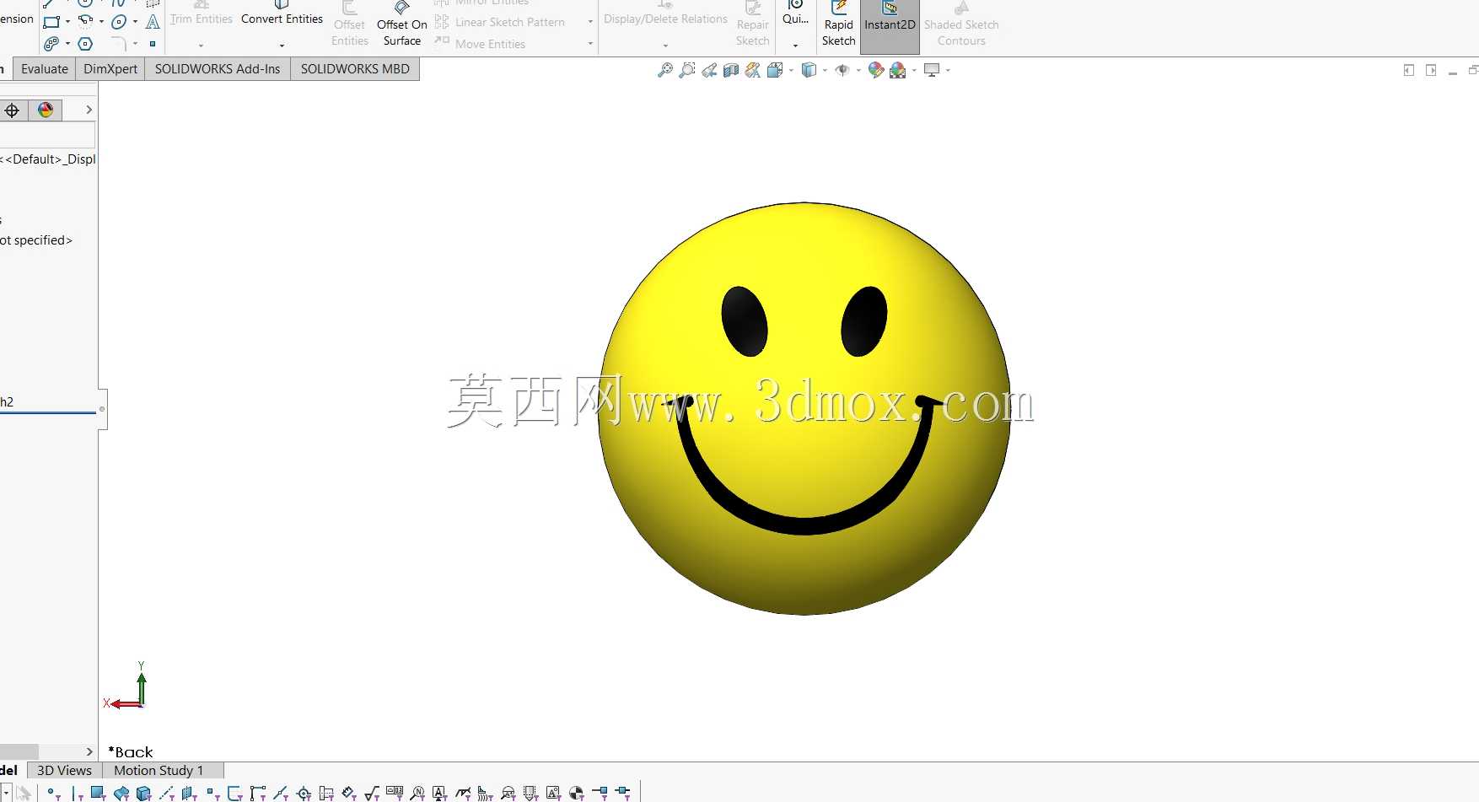
Task: Select the Text sketch tool
Action: 153,22
